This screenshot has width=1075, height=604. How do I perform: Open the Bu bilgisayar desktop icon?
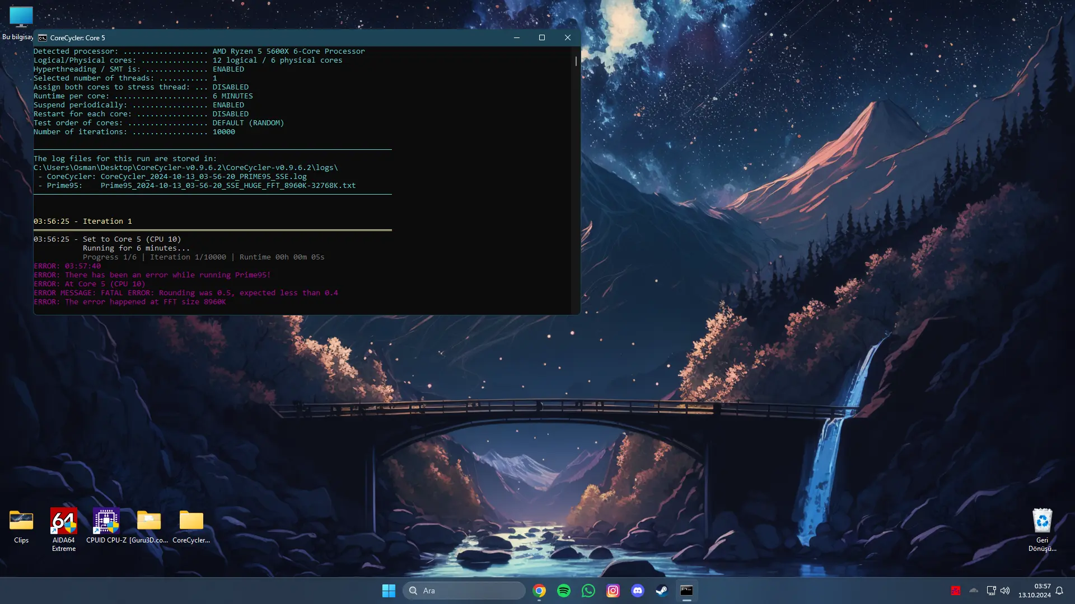coord(21,22)
